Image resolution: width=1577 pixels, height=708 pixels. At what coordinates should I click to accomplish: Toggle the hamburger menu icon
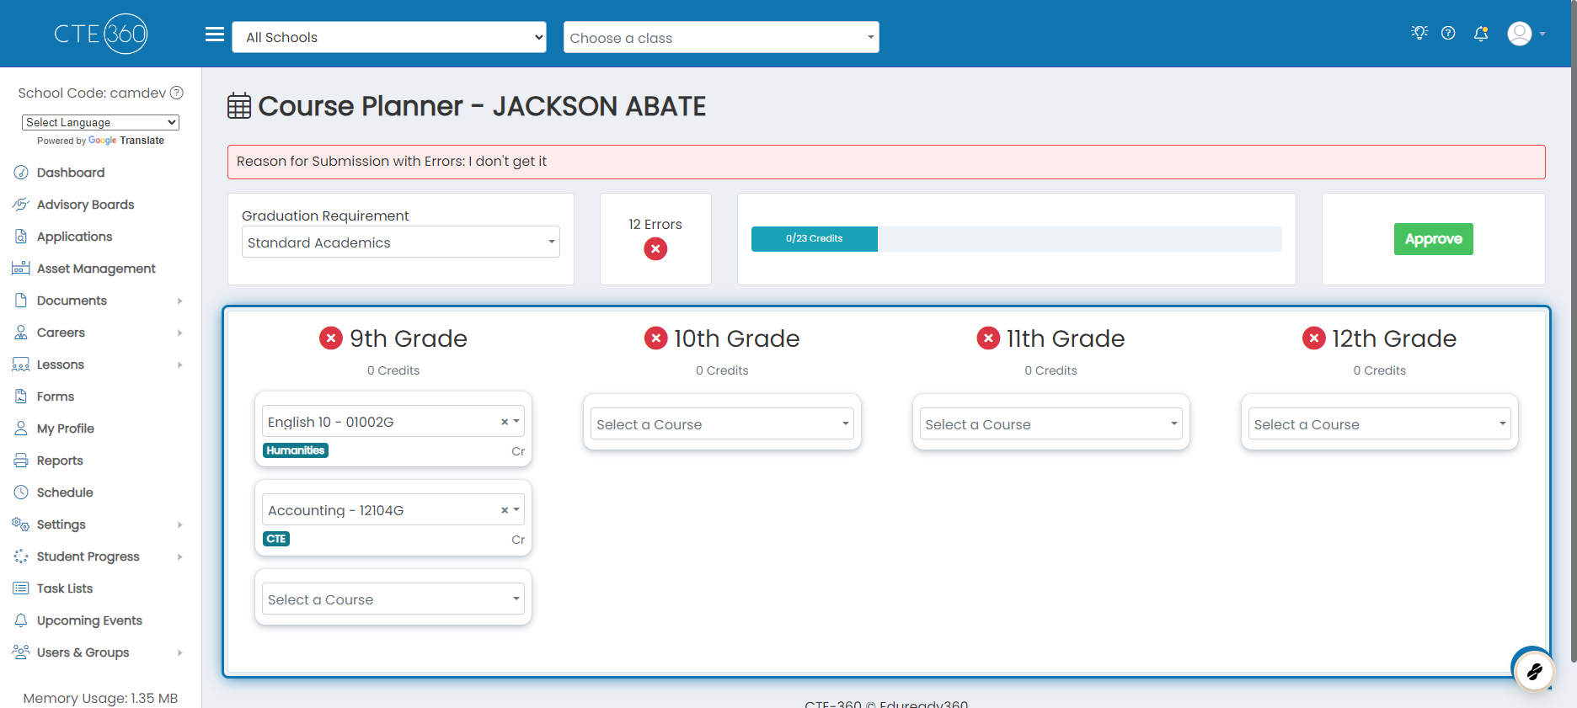pyautogui.click(x=215, y=35)
